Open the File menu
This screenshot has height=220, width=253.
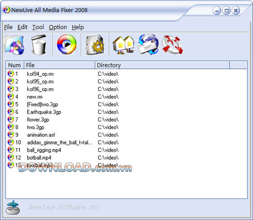(8, 27)
